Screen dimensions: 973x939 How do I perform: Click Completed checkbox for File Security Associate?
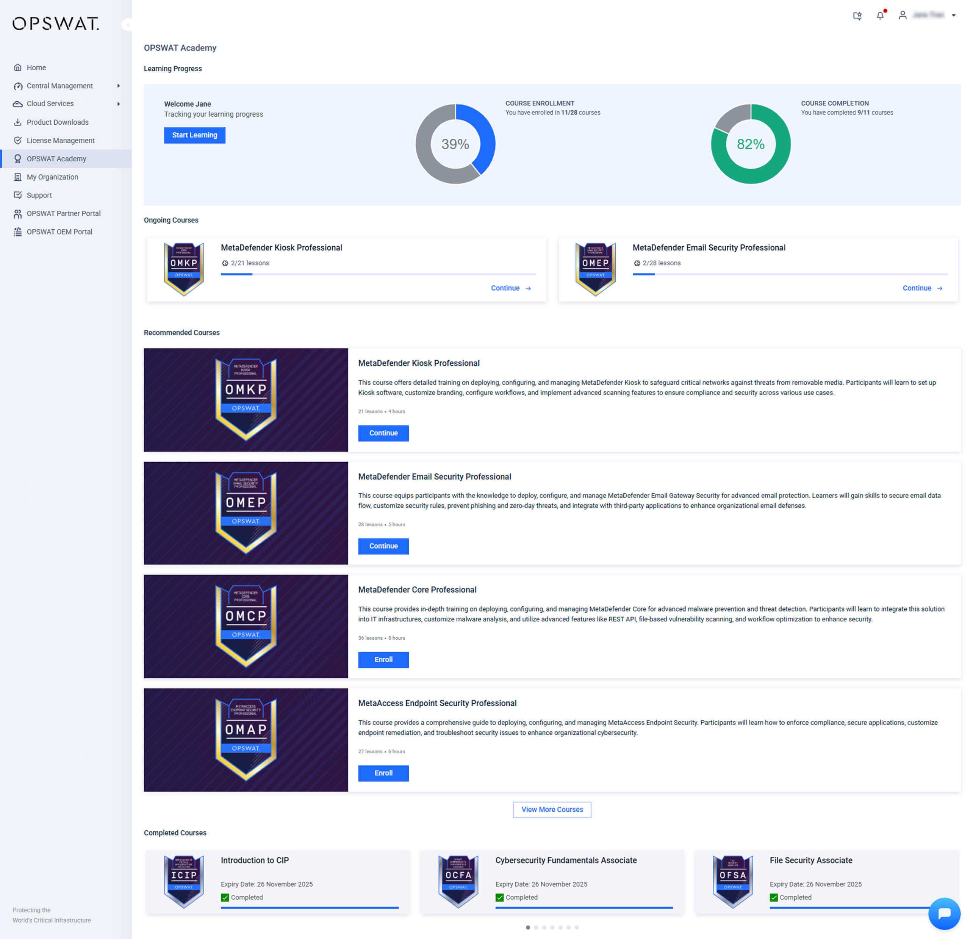click(773, 897)
